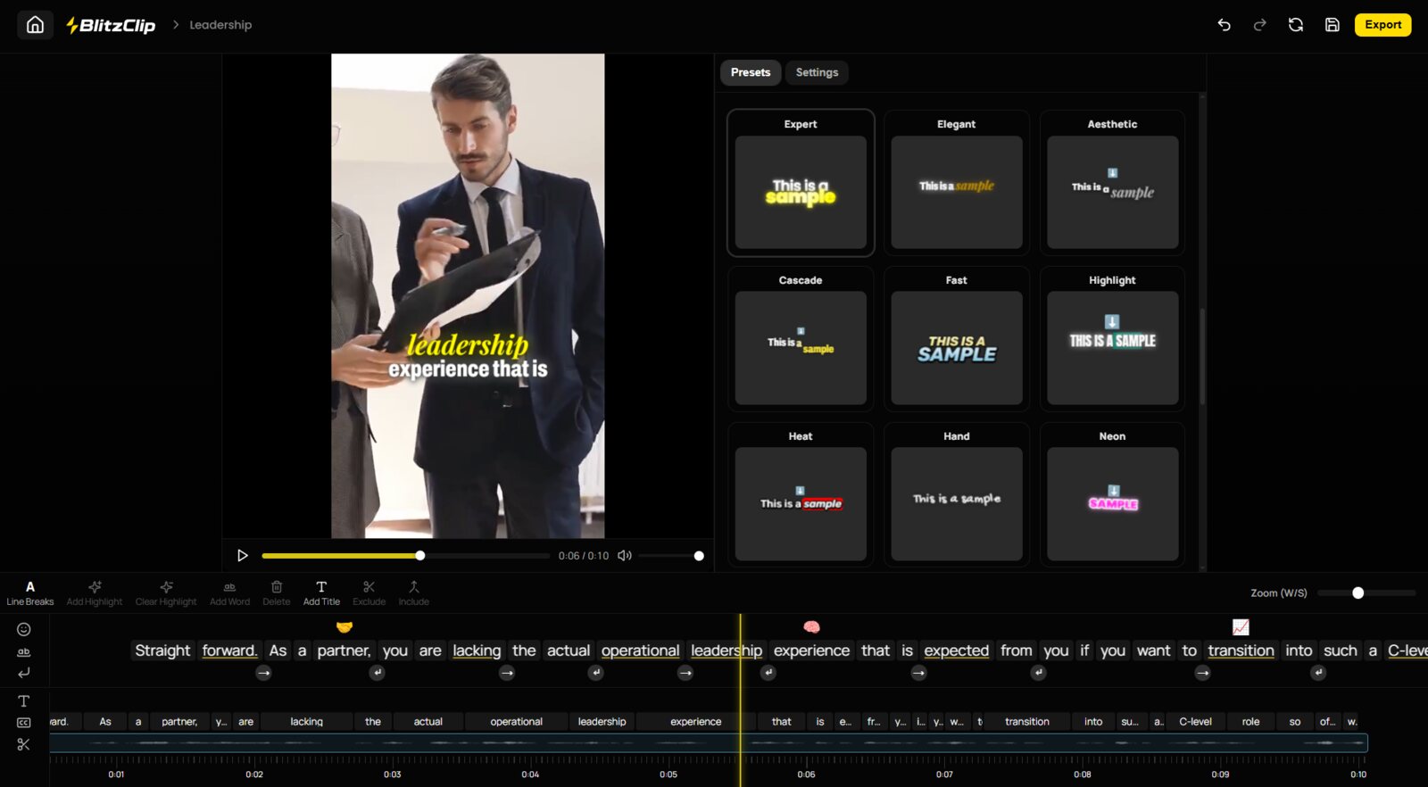
Task: Export the video
Action: [x=1382, y=25]
